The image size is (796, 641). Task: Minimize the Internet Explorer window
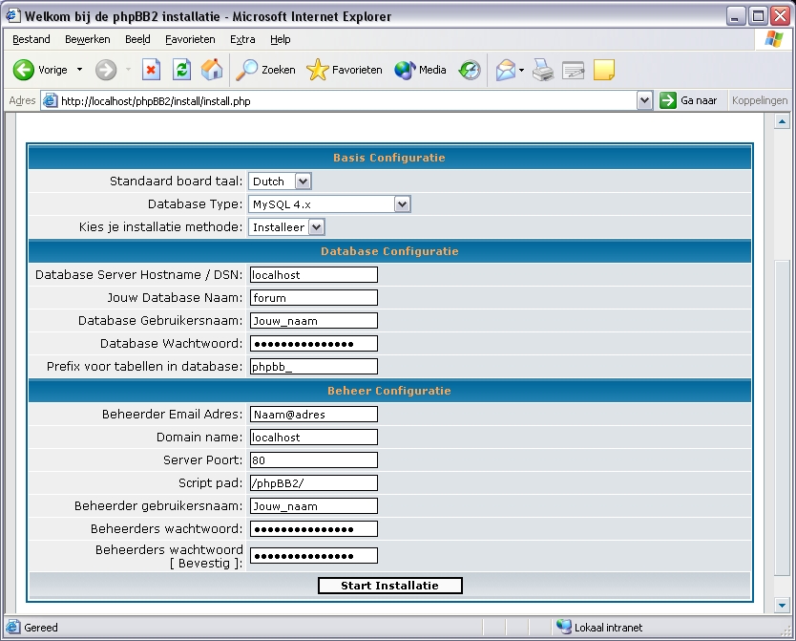tap(735, 16)
